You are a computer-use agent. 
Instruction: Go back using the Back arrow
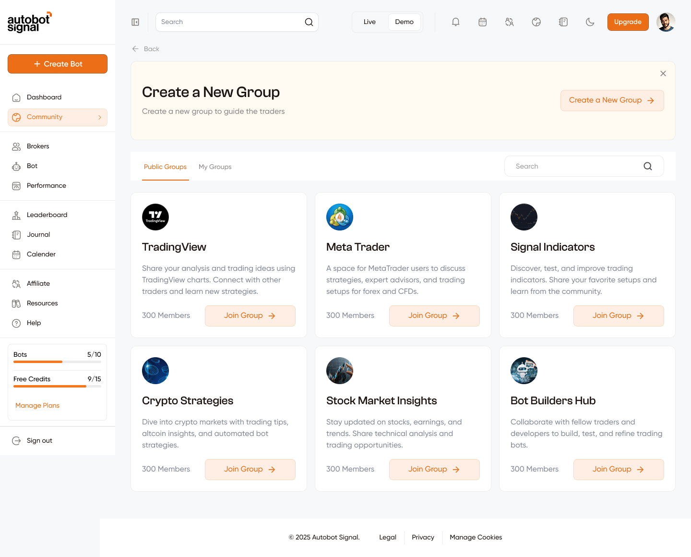click(135, 49)
